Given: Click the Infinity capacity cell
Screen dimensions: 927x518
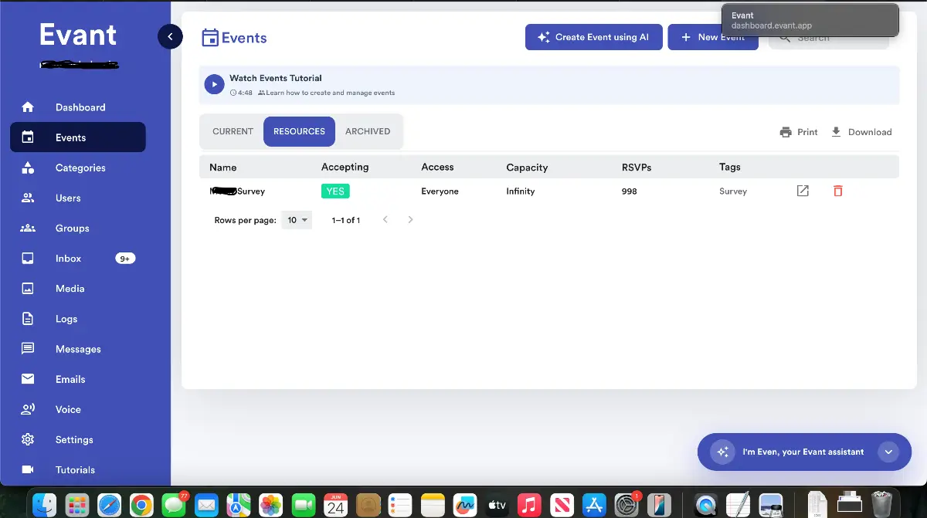Looking at the screenshot, I should click(x=520, y=191).
